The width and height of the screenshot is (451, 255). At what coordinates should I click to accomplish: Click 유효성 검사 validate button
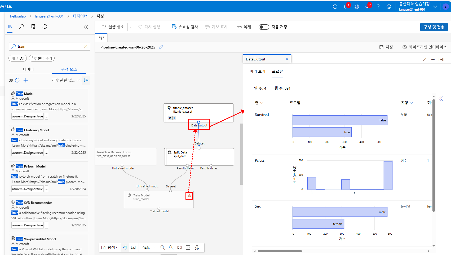(x=185, y=27)
